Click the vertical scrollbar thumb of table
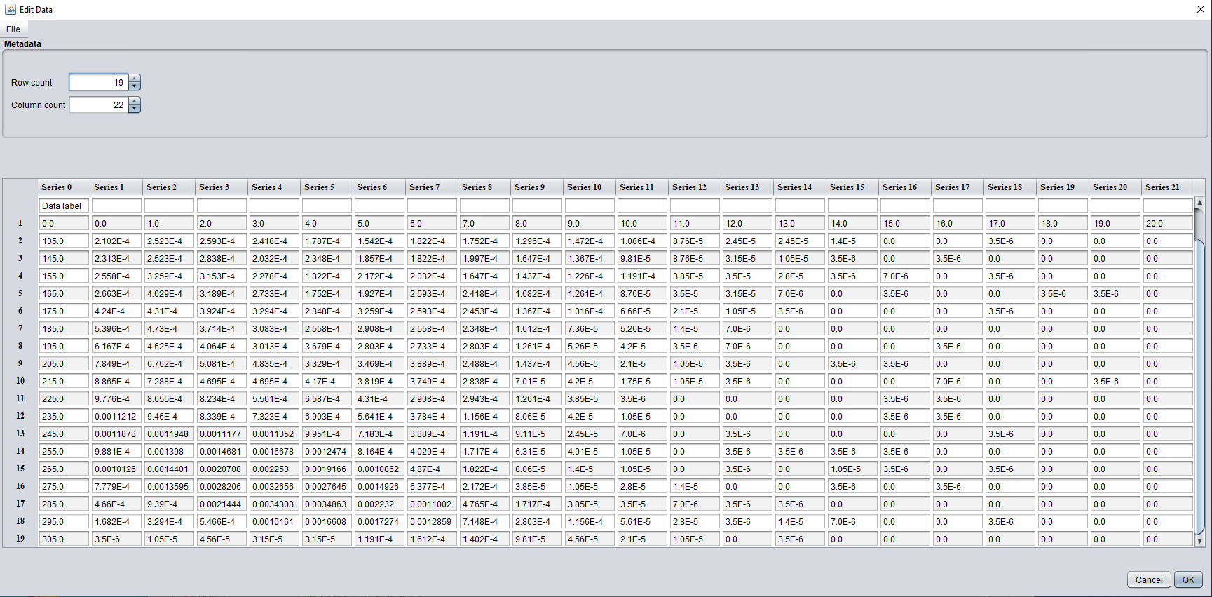The height and width of the screenshot is (597, 1212). click(x=1199, y=386)
